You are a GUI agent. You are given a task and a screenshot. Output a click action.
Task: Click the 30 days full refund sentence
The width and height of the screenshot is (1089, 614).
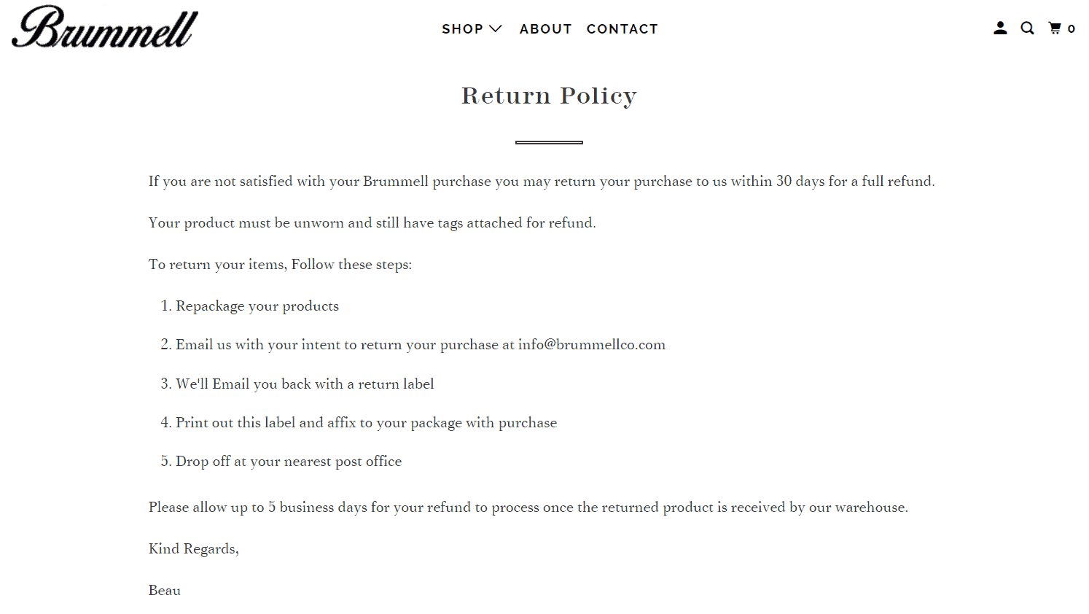point(541,182)
